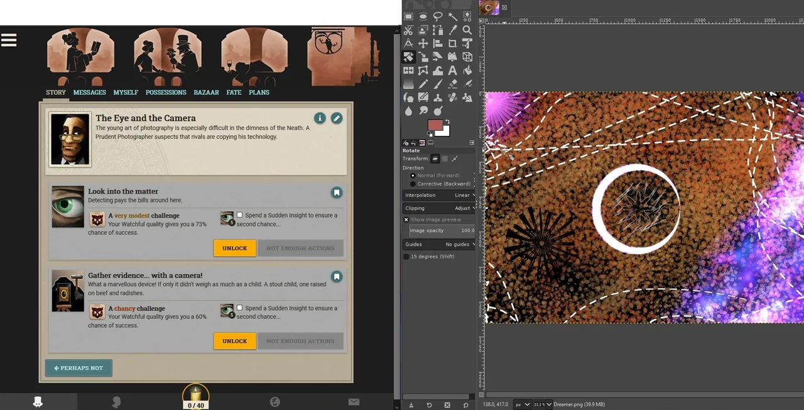Image resolution: width=804 pixels, height=410 pixels.
Task: Go to the POSSESSIONS tab
Action: pyautogui.click(x=166, y=92)
